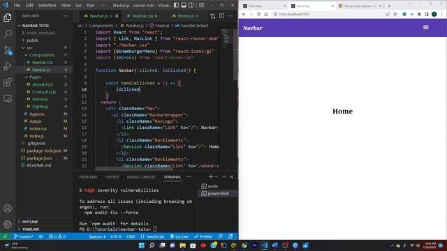Viewport: 447px width, 251px height.
Task: Toggle the panel layout button
Action: pos(184,5)
